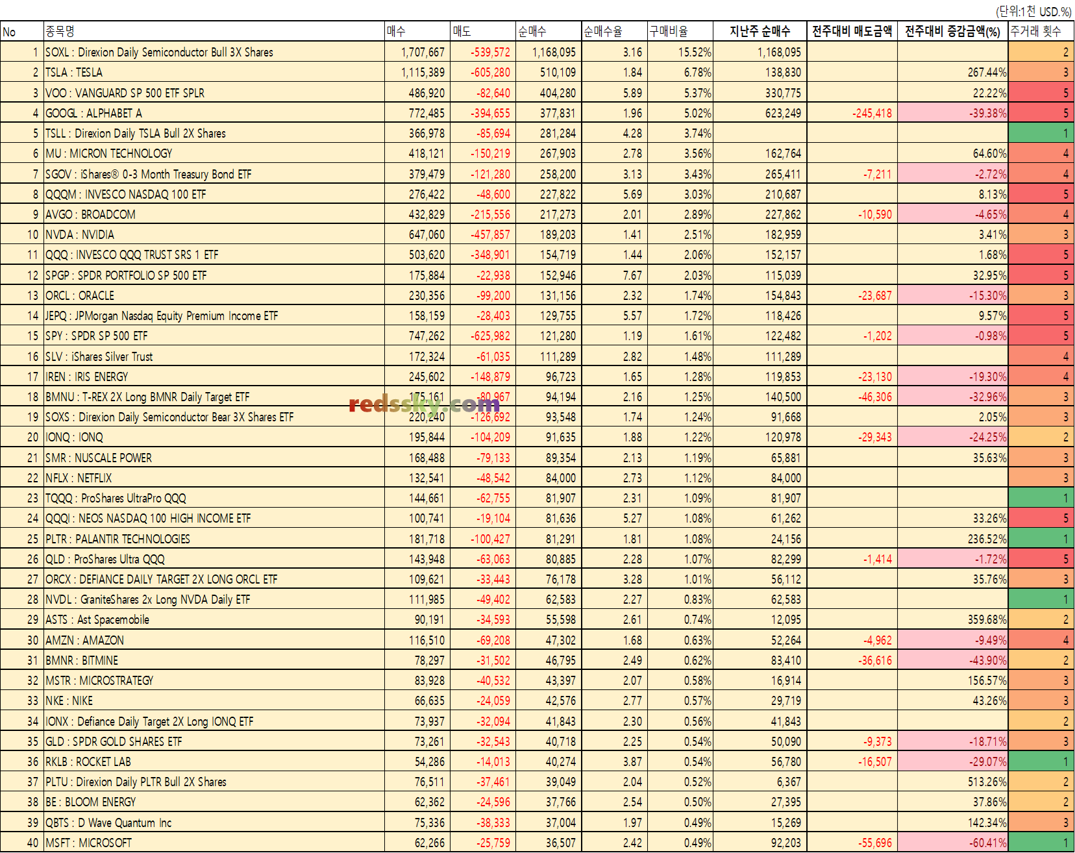This screenshot has width=1075, height=853.
Task: Select the MU : MICRON TECHNOLOGY cell
Action: click(214, 153)
